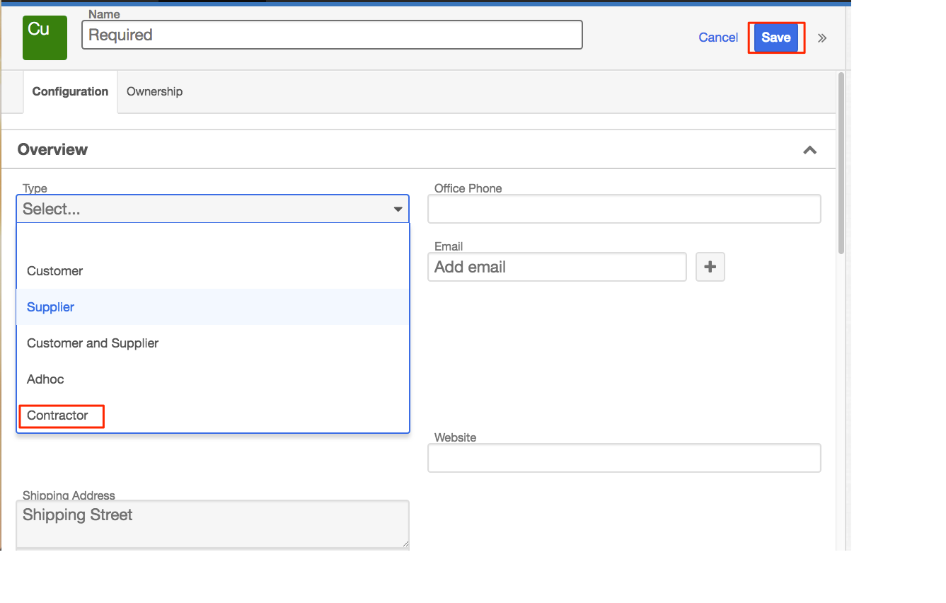Collapse the Overview section chevron
The image size is (946, 603).
(810, 150)
